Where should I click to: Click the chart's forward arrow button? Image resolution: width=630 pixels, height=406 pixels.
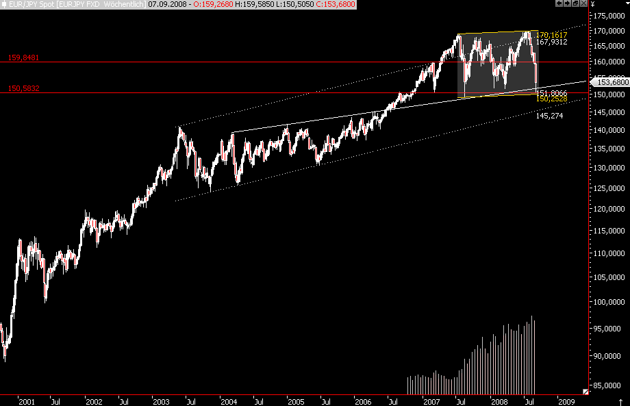pos(567,3)
